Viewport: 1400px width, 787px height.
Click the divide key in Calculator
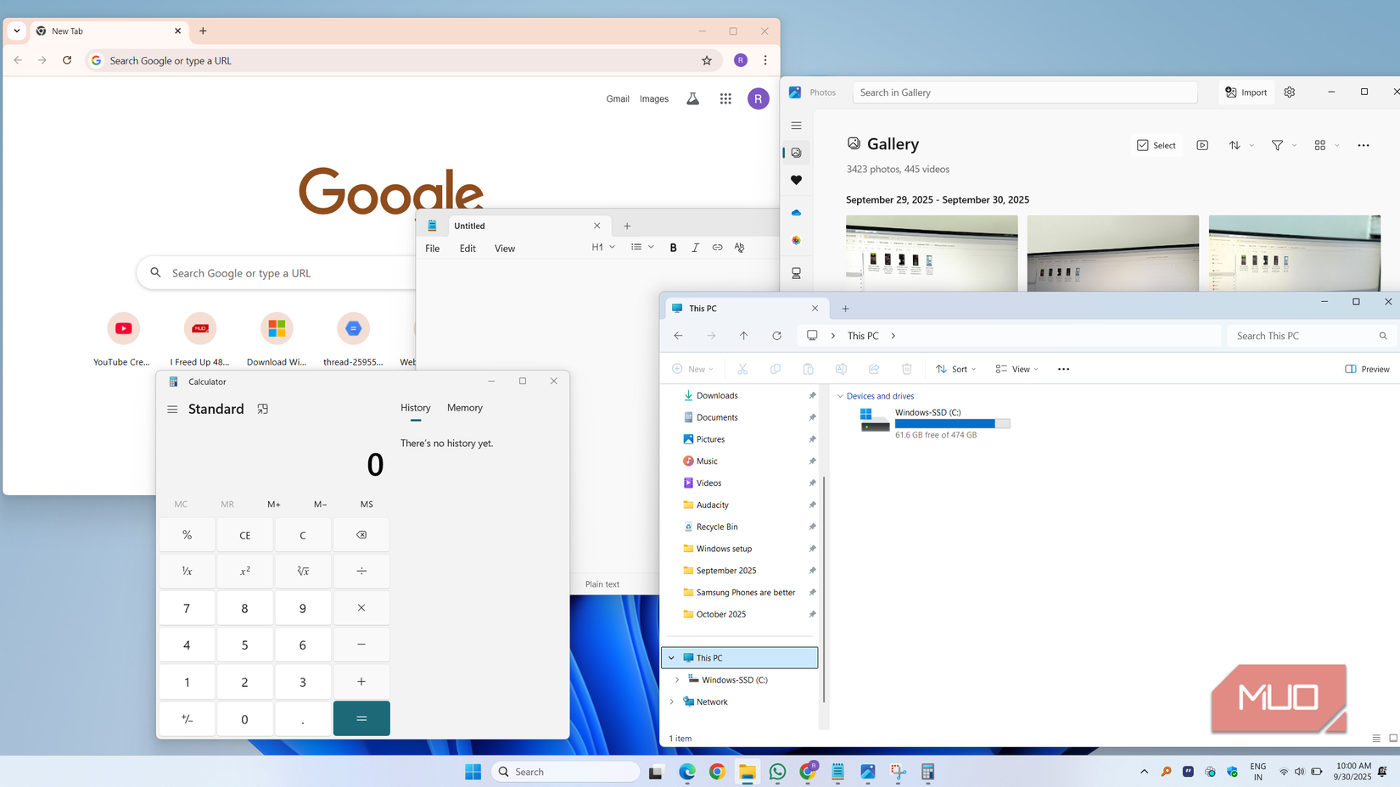pos(361,572)
